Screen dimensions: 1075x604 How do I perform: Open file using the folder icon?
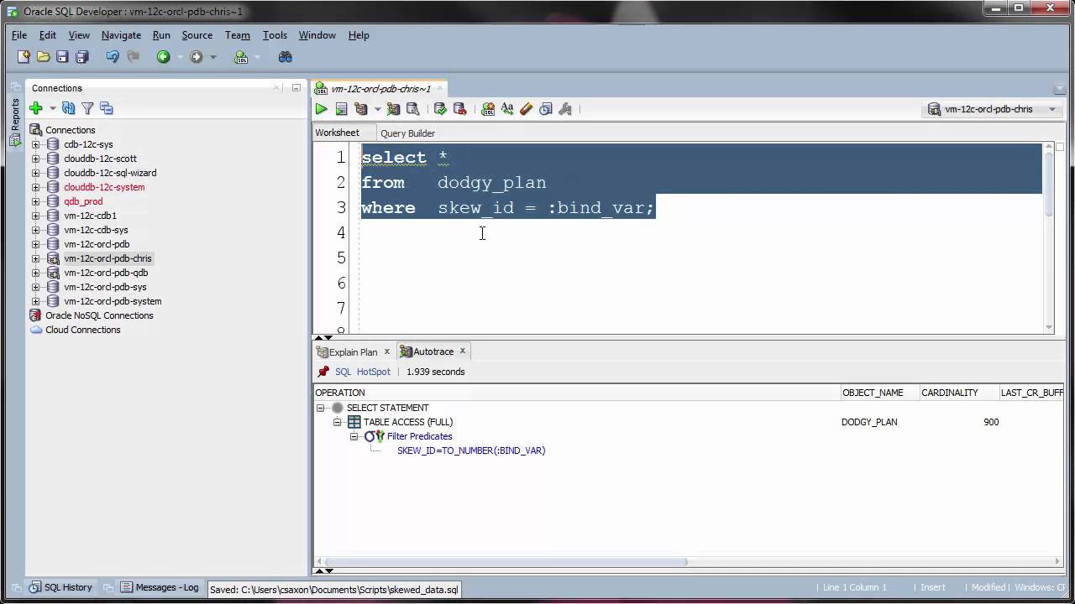[x=43, y=57]
